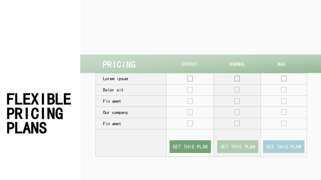Image resolution: width=321 pixels, height=180 pixels.
Task: Check the Lorem ipsum box under SPROUT
Action: click(190, 79)
